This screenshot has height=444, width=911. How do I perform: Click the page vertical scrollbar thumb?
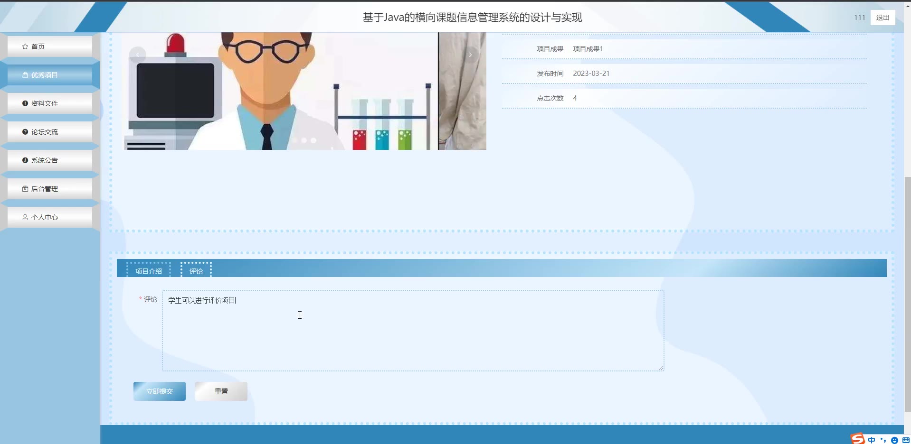pos(908,294)
